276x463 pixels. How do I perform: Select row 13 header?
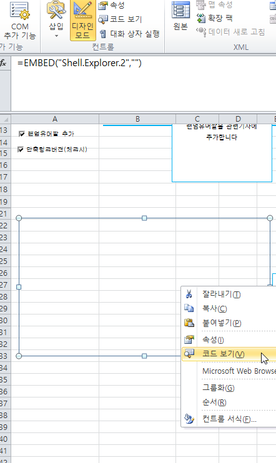[5, 130]
